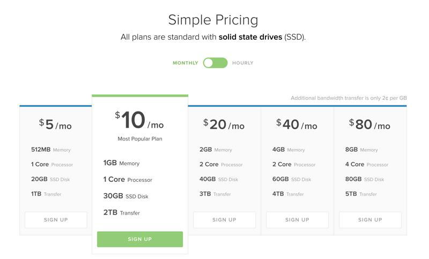Image resolution: width=429 pixels, height=259 pixels.
Task: Choose Sign Up on the $40 plan
Action: [x=297, y=220]
